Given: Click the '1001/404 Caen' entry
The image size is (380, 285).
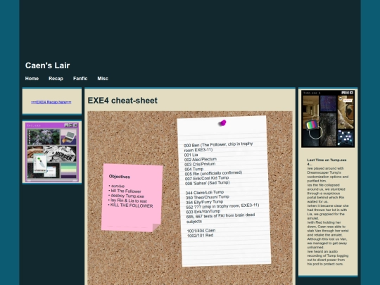Looking at the screenshot, I should pos(201,231).
